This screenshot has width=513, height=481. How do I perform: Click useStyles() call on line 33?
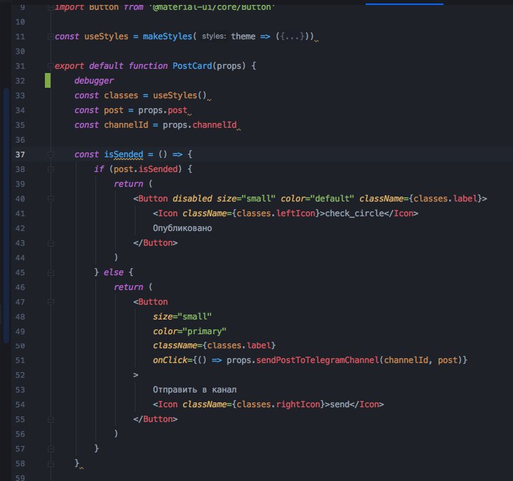click(x=180, y=95)
